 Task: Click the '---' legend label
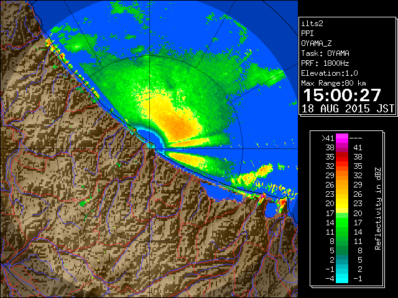click(356, 138)
